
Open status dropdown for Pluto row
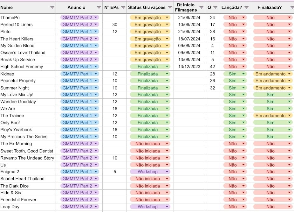pos(167,32)
